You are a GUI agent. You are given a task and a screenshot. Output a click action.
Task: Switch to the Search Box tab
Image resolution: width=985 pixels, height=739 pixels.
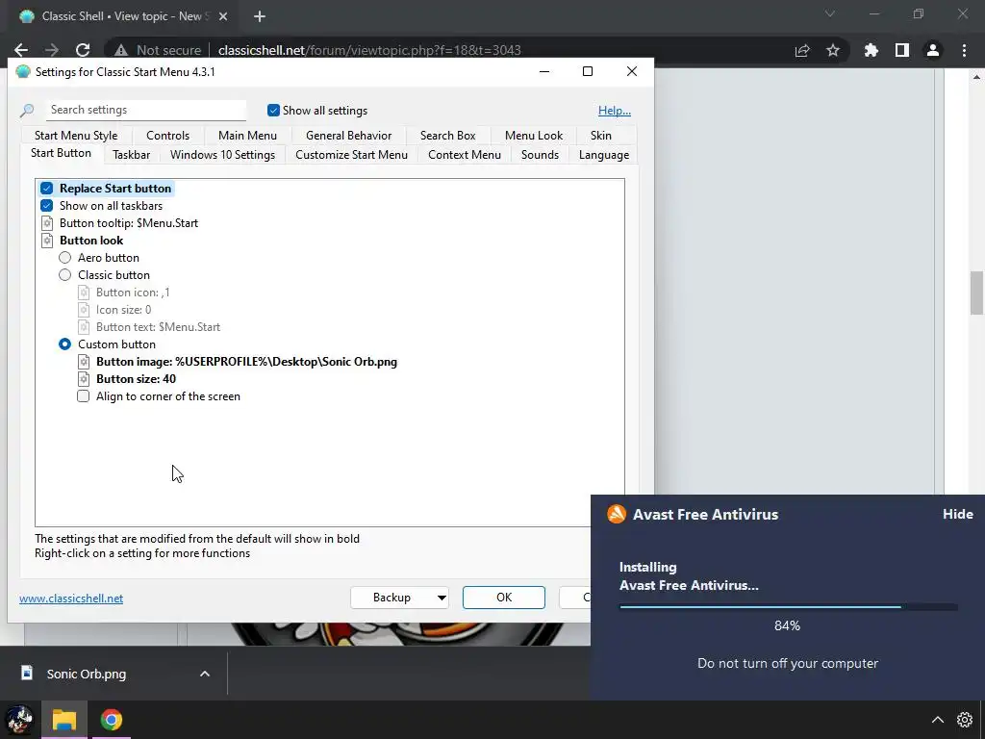coord(448,136)
